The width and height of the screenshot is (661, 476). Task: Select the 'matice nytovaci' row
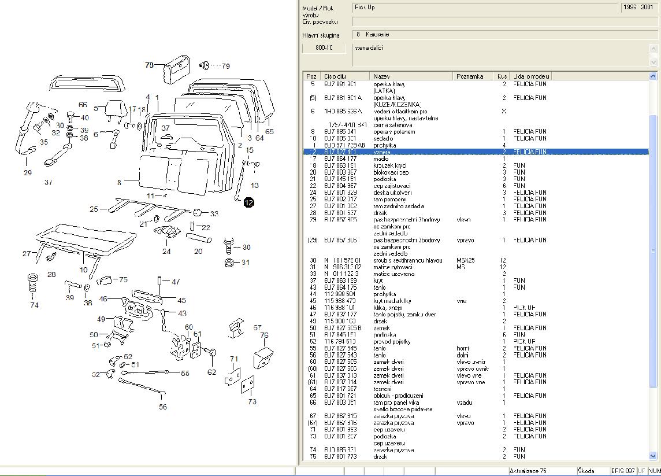pos(476,267)
